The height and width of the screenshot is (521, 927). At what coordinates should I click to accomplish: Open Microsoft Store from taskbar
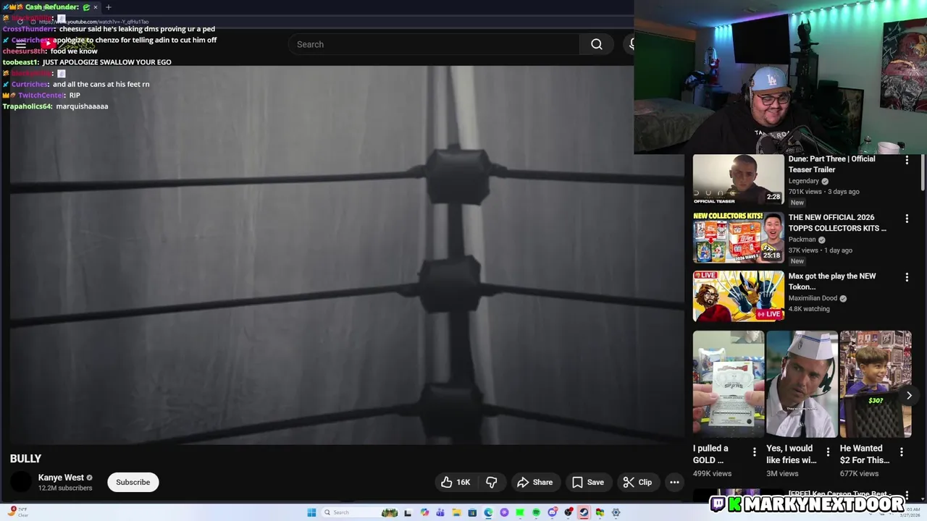point(472,512)
